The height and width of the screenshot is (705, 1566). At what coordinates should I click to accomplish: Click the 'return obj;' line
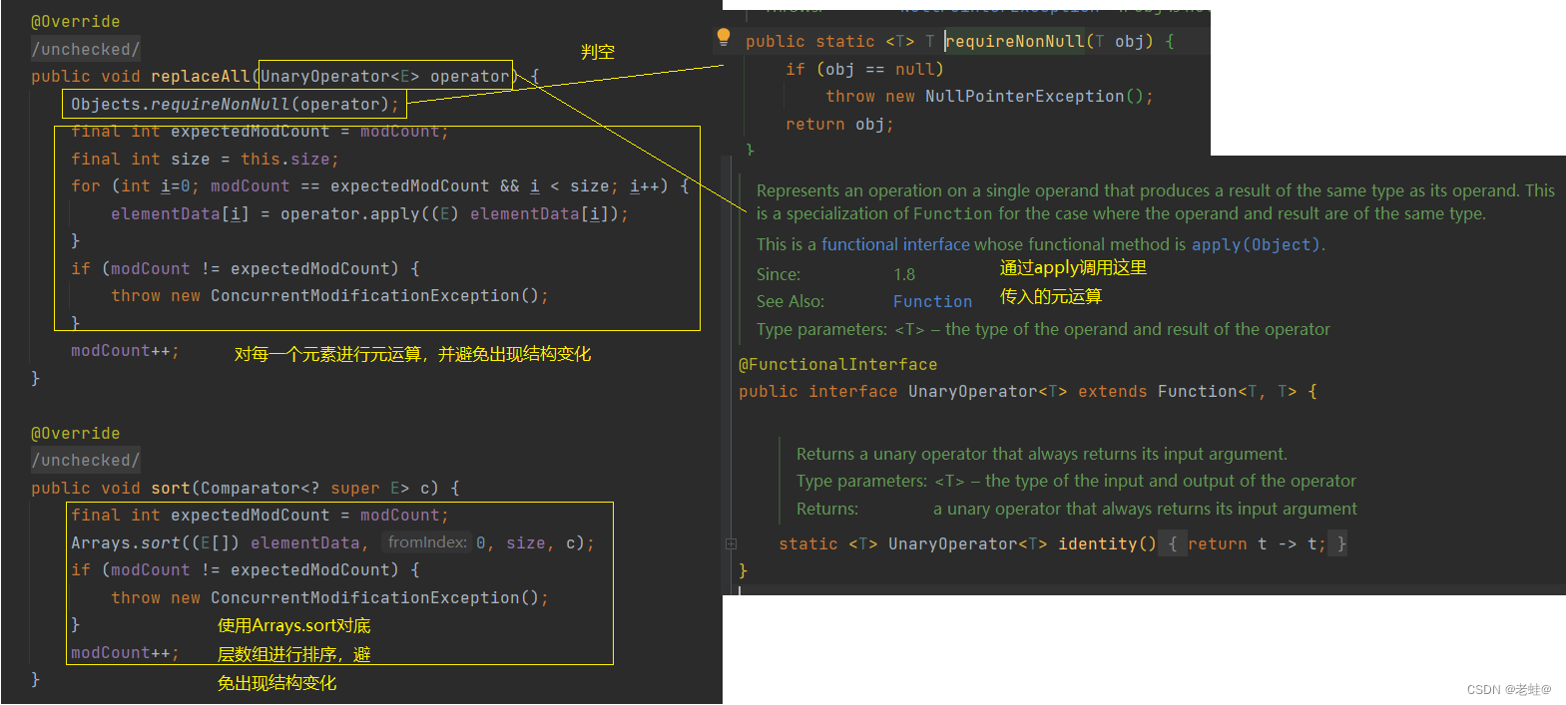tap(839, 124)
